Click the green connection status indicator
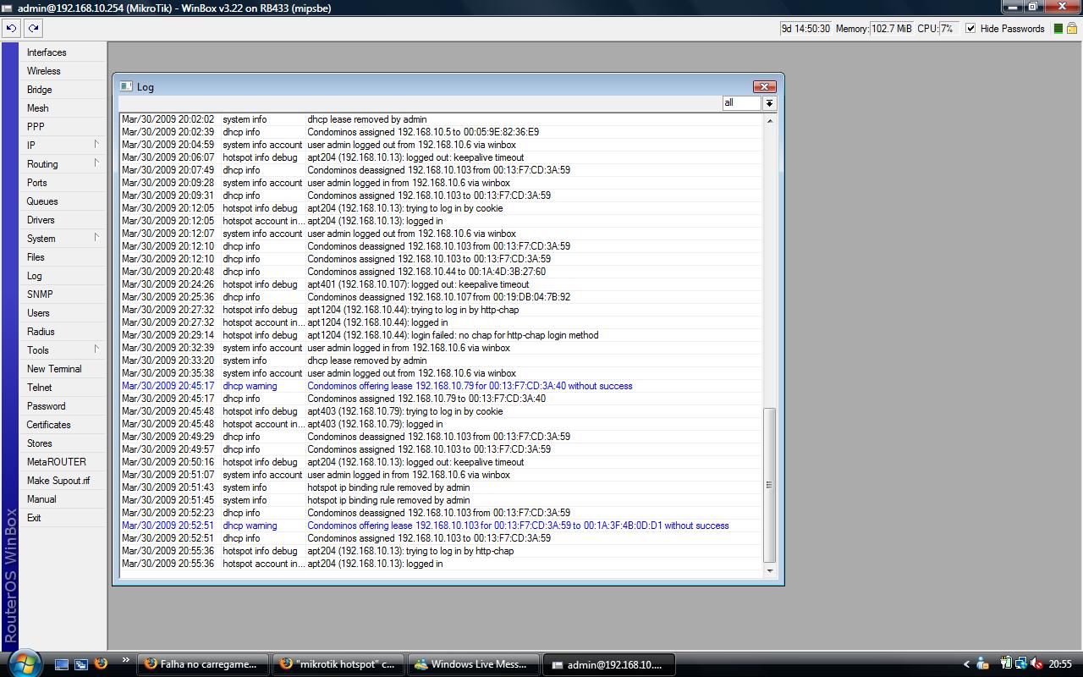The width and height of the screenshot is (1083, 677). click(1058, 28)
